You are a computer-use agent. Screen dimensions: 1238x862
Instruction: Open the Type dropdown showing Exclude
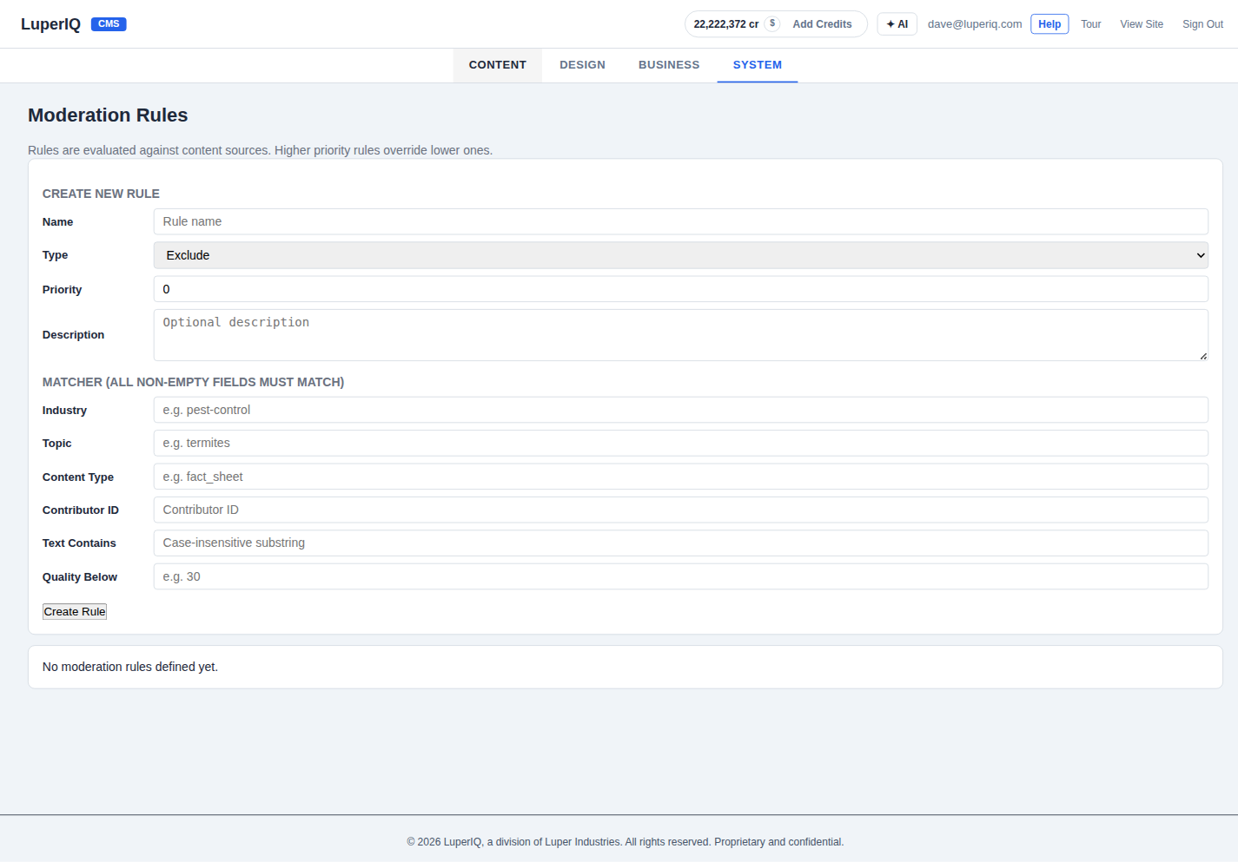point(681,254)
